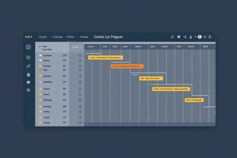Viewport: 237px width, 158px height.
Task: Click the share icon in top toolbar
Action: [185, 37]
